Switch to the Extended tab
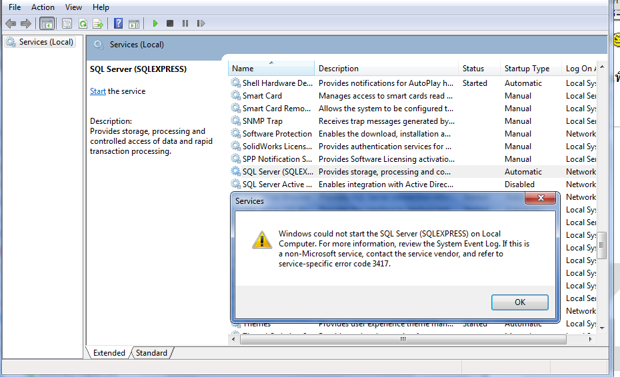The height and width of the screenshot is (377, 620). 109,352
